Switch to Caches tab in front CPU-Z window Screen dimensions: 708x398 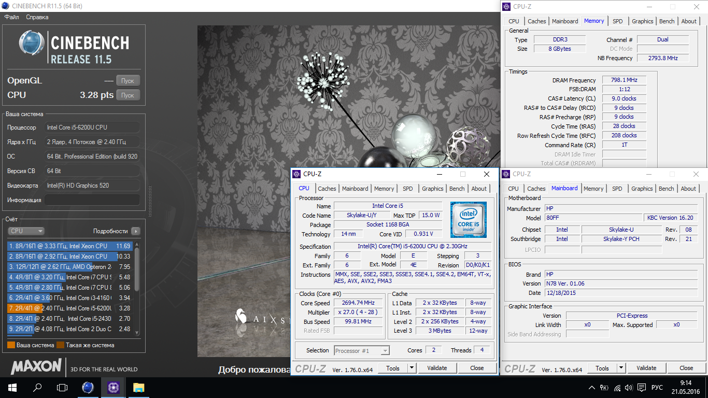point(327,189)
